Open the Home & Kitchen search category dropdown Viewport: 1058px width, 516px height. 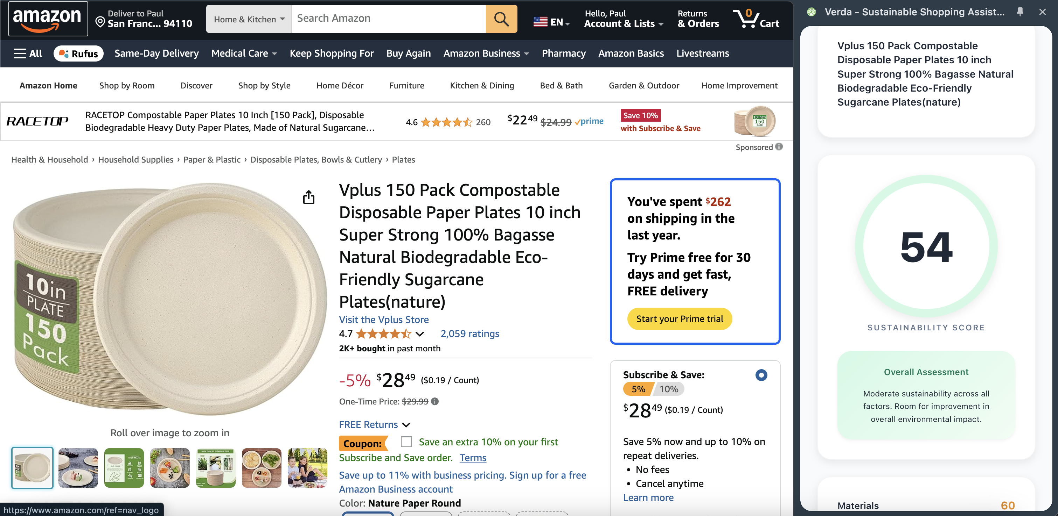249,19
